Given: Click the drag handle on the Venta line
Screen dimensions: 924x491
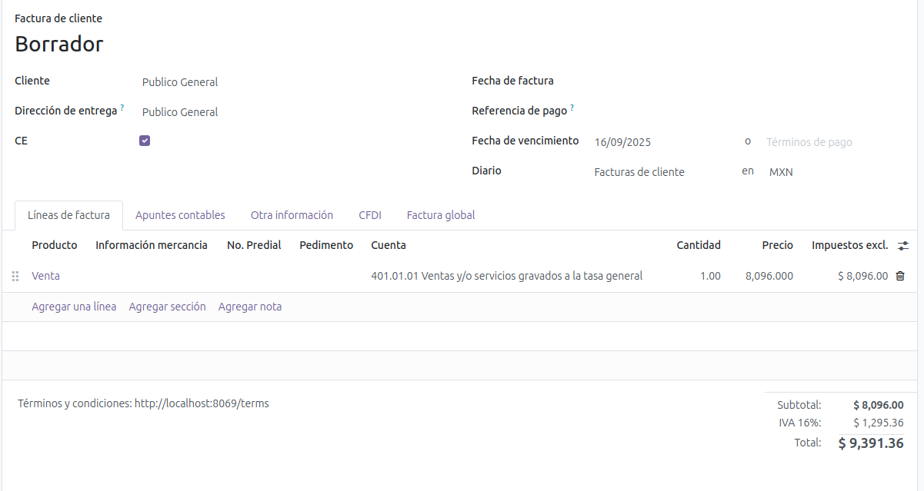Looking at the screenshot, I should (15, 276).
